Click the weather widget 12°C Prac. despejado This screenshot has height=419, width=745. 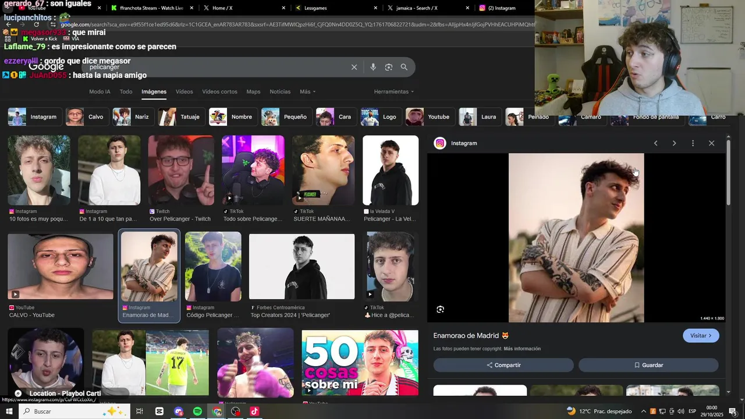(599, 411)
